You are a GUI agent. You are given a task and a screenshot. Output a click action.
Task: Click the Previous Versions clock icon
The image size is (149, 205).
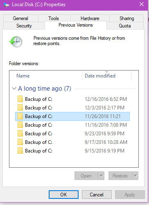[16, 42]
